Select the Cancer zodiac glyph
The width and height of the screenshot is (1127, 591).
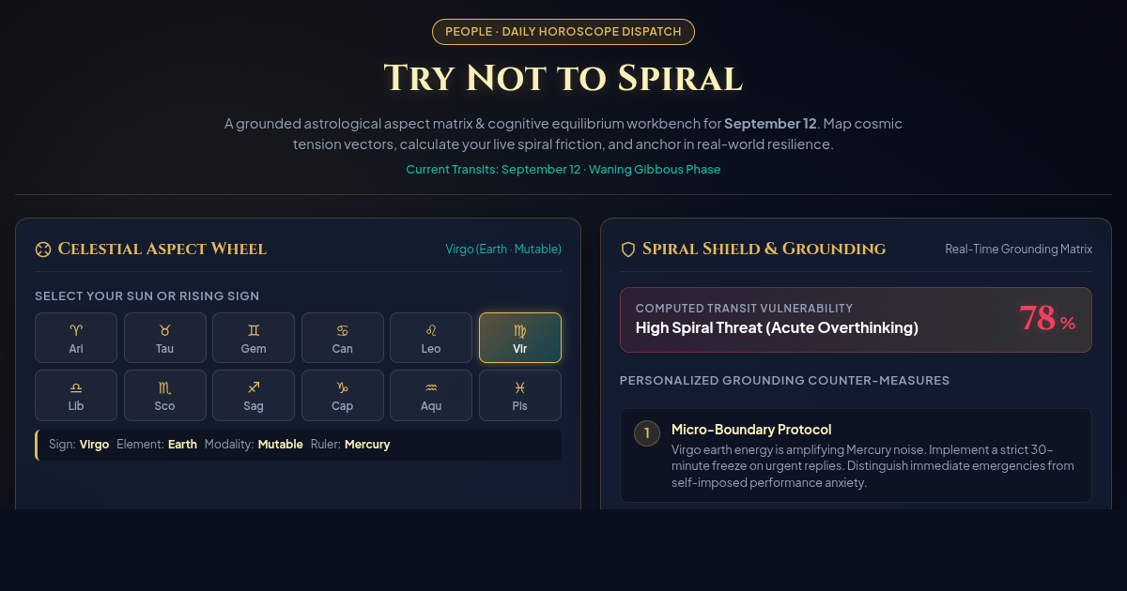[343, 330]
